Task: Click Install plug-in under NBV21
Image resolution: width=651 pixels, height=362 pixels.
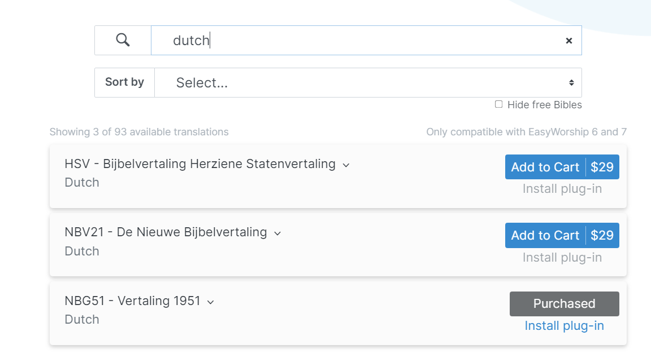Action: [562, 258]
